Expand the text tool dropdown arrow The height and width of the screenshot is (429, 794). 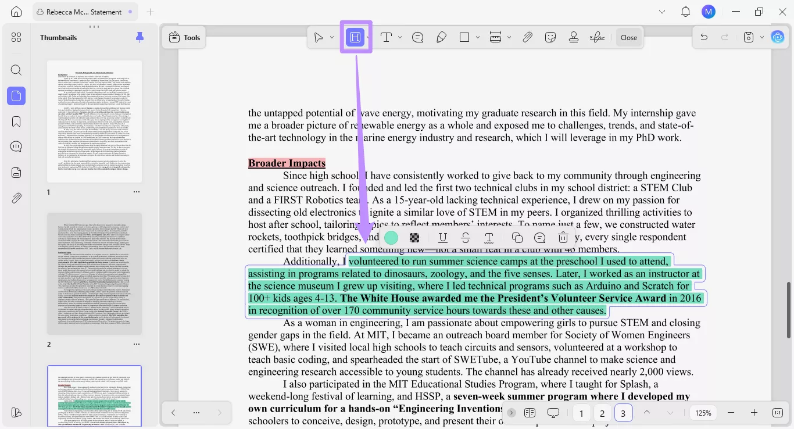coord(400,37)
